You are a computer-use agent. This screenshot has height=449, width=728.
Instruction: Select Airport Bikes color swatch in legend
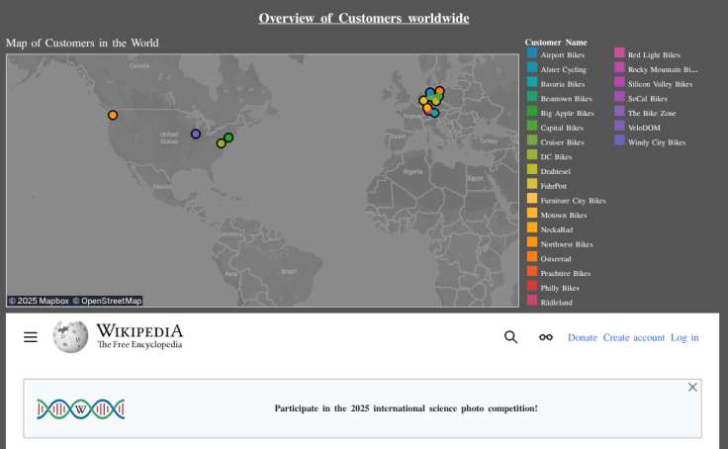[x=532, y=54]
